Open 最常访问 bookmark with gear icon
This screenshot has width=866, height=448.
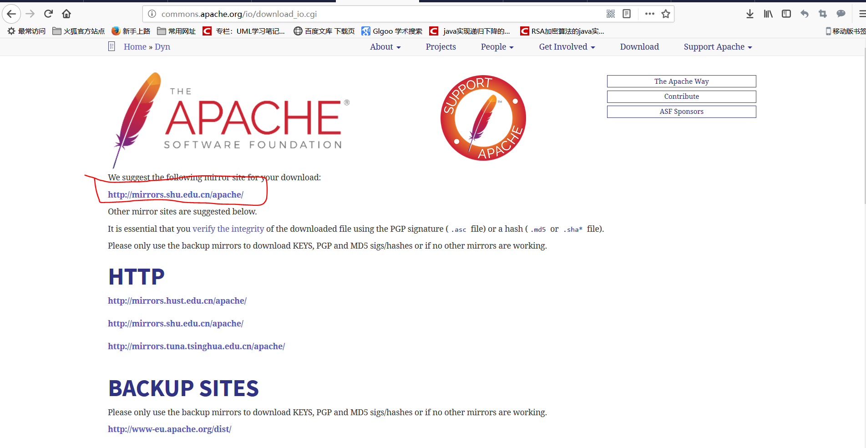[26, 31]
